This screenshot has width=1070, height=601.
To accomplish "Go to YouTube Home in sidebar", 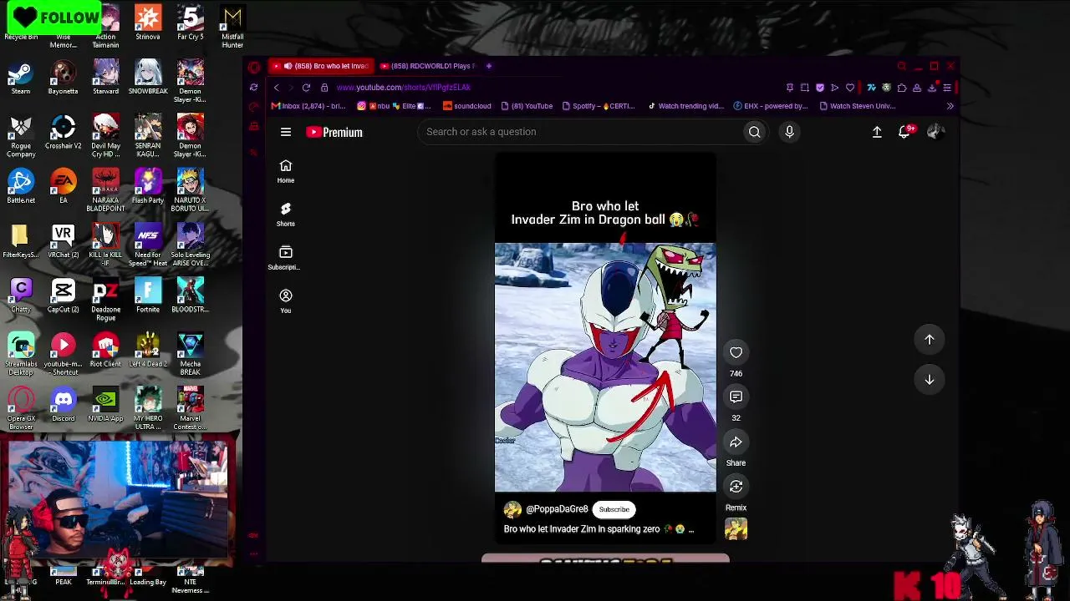I will click(x=286, y=171).
